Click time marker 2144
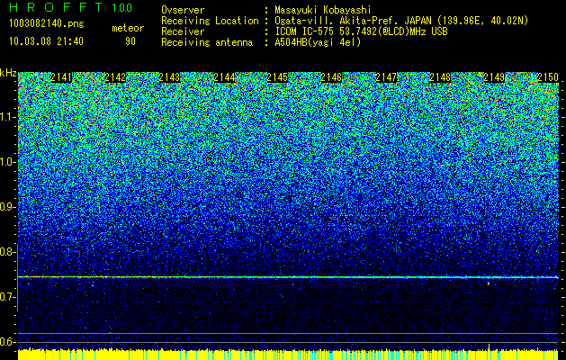566x360 pixels. tap(225, 77)
